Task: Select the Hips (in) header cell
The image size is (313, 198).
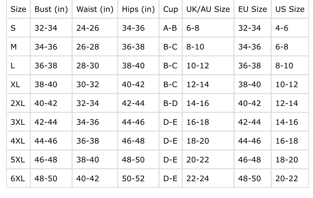Action: [x=138, y=9]
